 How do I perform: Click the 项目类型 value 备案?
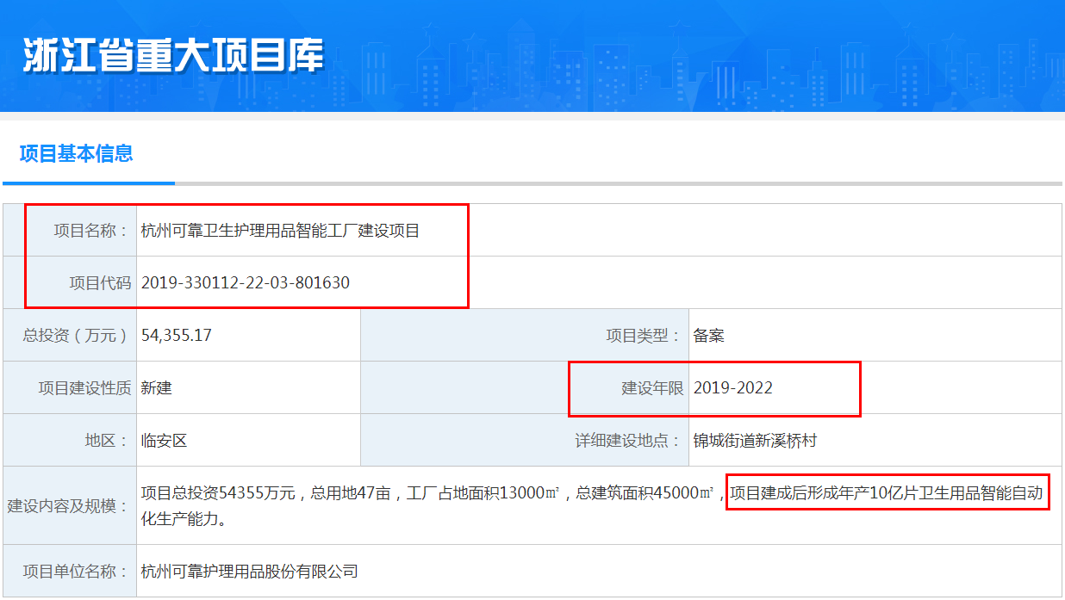(x=711, y=335)
